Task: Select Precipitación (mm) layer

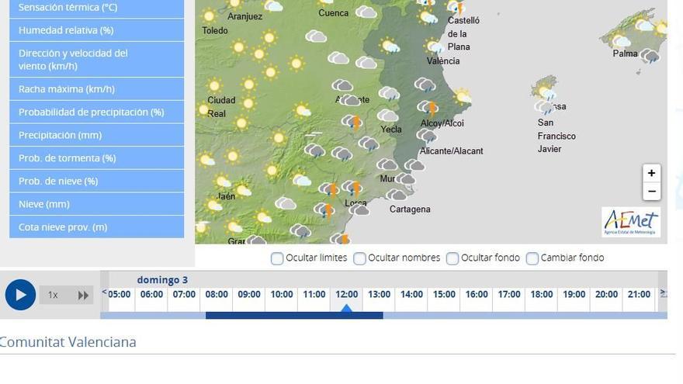Action: (x=97, y=135)
